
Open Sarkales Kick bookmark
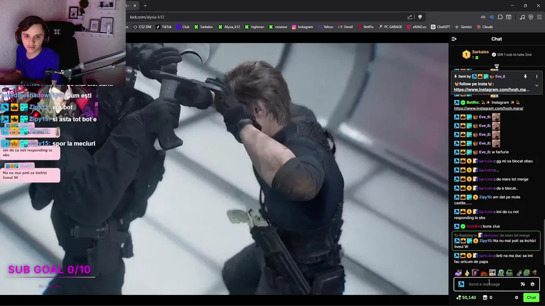204,27
